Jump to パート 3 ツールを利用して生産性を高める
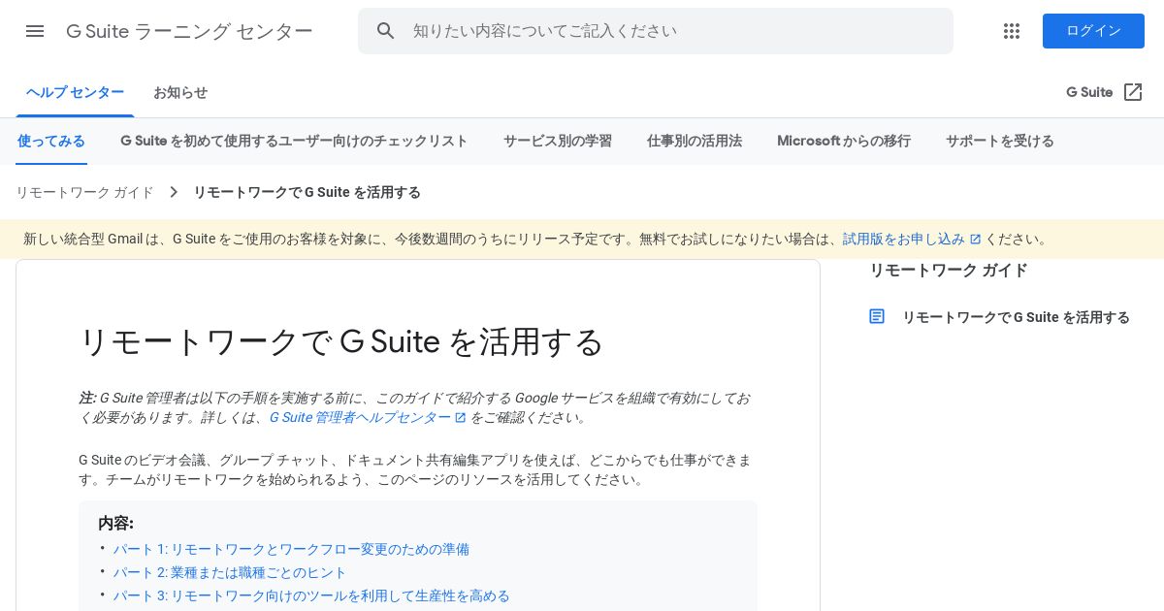This screenshot has width=1164, height=611. pyautogui.click(x=311, y=595)
